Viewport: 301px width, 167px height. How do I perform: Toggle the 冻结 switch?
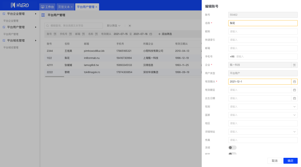click(232, 148)
